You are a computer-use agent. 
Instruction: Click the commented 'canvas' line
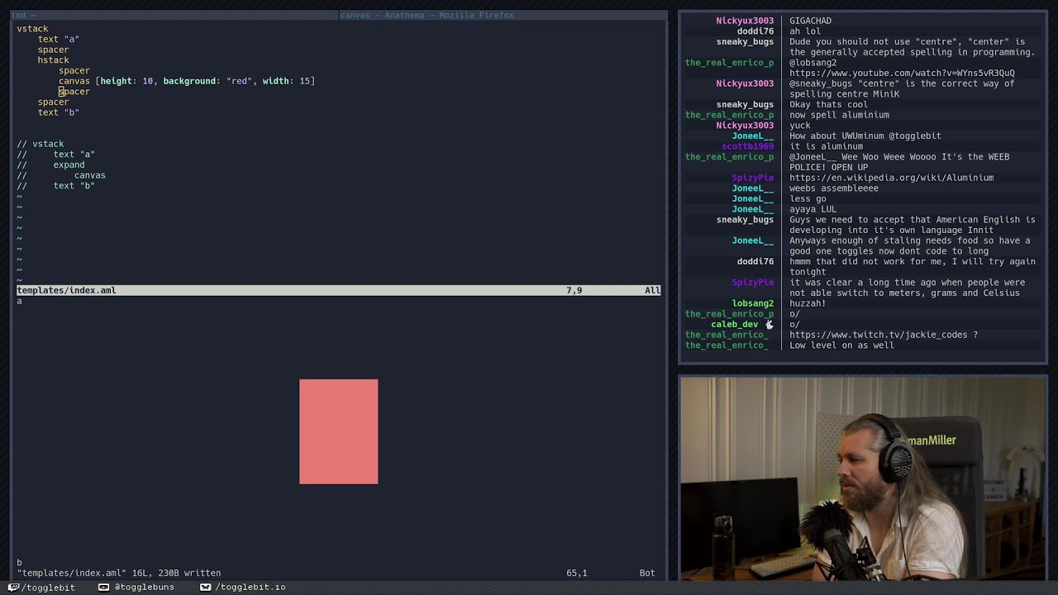90,175
